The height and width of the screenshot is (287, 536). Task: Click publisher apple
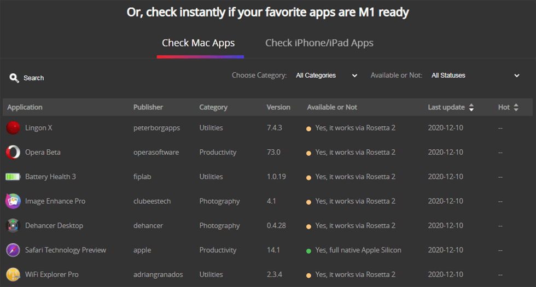(142, 250)
